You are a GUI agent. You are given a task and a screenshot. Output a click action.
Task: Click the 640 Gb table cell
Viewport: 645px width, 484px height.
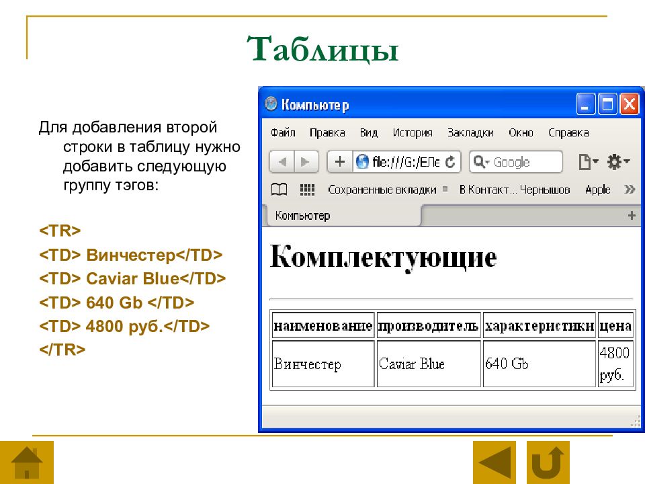540,364
